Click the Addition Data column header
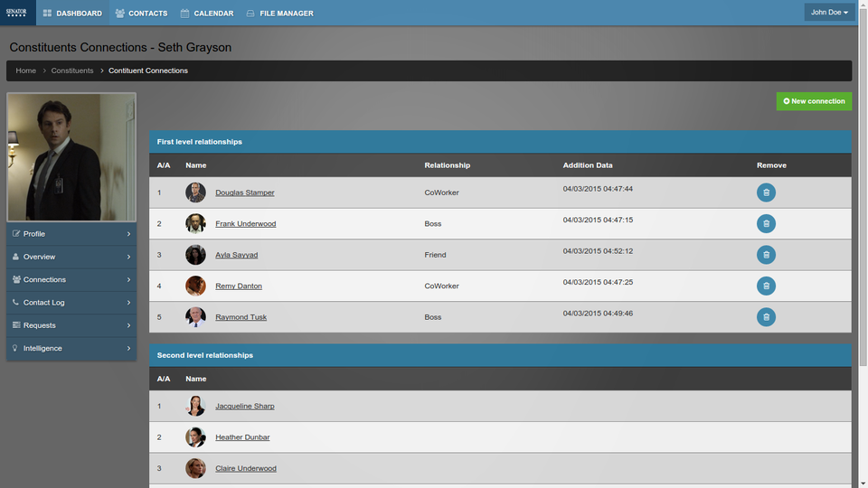 [588, 165]
